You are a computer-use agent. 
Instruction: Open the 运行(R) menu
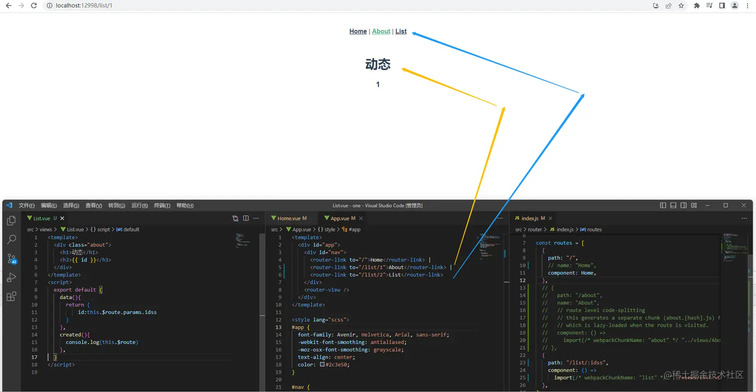tap(139, 205)
